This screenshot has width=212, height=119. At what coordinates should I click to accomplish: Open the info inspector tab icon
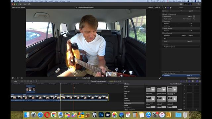click(x=171, y=8)
